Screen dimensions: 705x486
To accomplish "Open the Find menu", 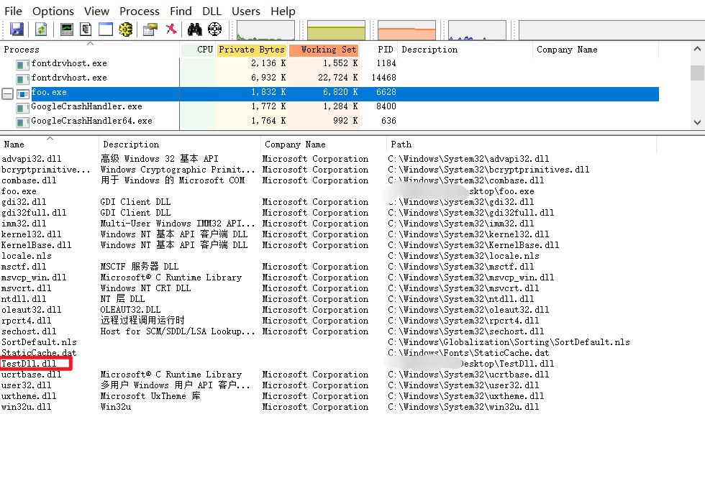I will [181, 11].
